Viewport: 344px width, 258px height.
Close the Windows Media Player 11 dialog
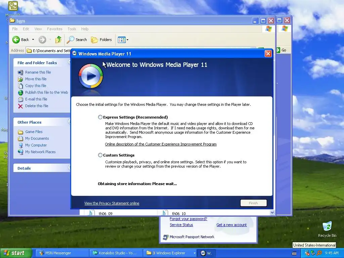(268, 53)
